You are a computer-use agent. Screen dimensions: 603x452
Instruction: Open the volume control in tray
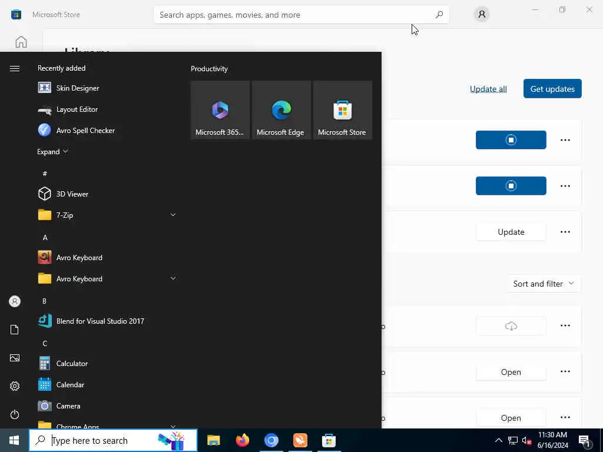point(526,440)
